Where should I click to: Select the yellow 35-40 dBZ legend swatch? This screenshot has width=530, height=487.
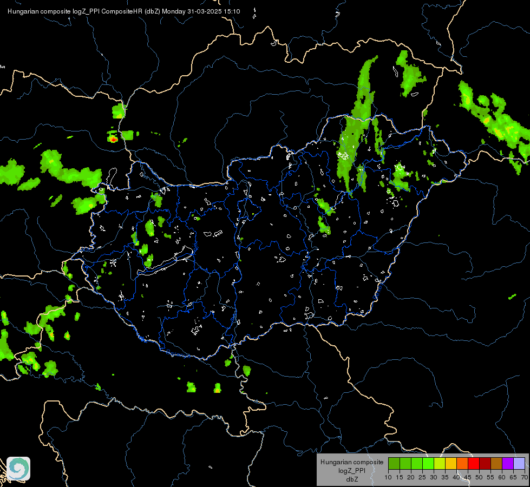click(451, 463)
